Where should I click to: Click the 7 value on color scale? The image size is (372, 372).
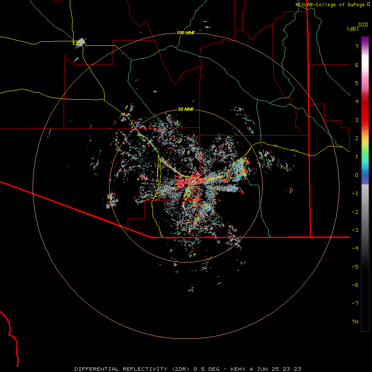(x=357, y=46)
